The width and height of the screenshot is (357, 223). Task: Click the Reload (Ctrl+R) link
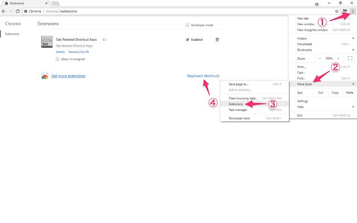click(79, 52)
